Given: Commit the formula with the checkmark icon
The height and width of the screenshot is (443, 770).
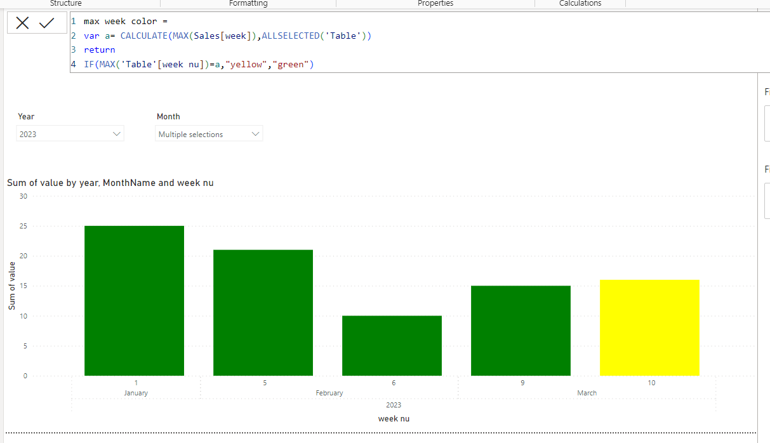Looking at the screenshot, I should tap(47, 23).
